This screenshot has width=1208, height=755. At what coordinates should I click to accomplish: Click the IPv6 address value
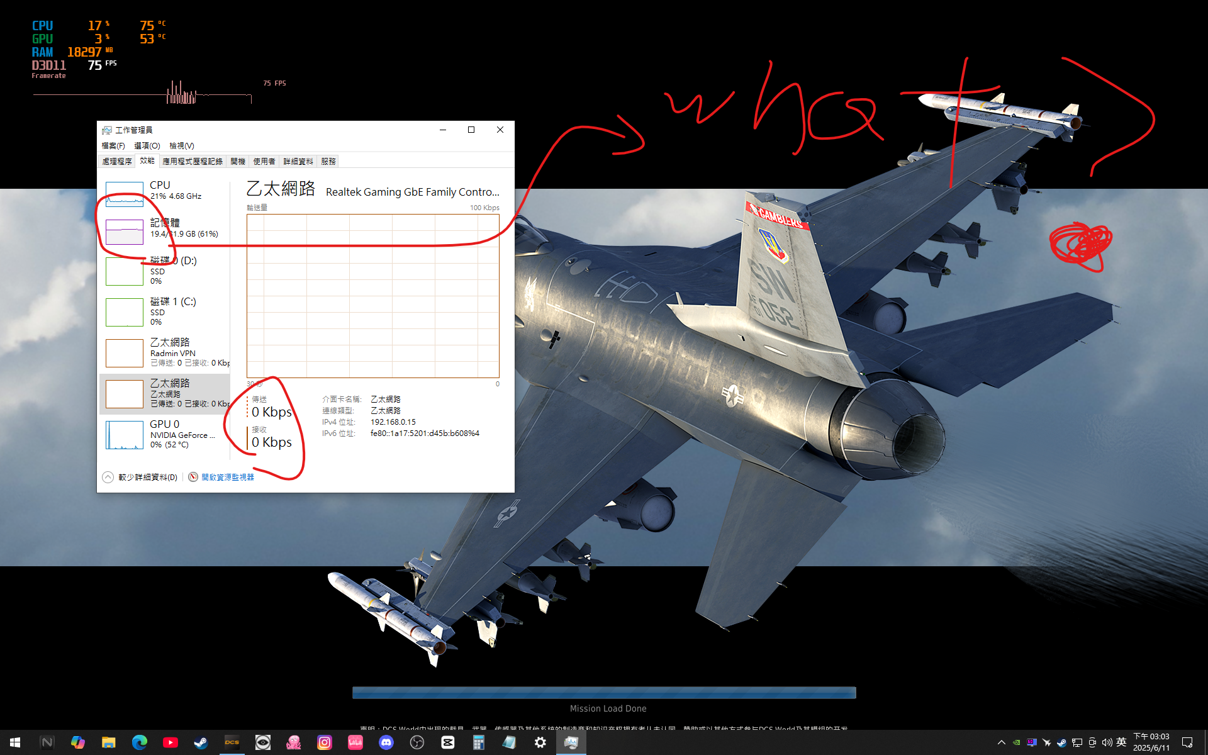coord(425,433)
